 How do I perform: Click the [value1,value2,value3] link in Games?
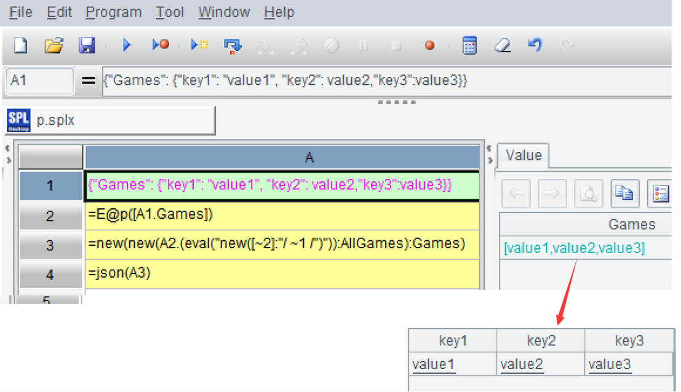(574, 248)
